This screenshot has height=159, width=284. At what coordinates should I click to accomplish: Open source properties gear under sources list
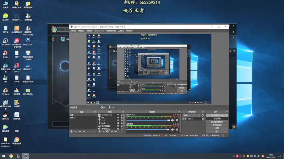[x=108, y=131]
